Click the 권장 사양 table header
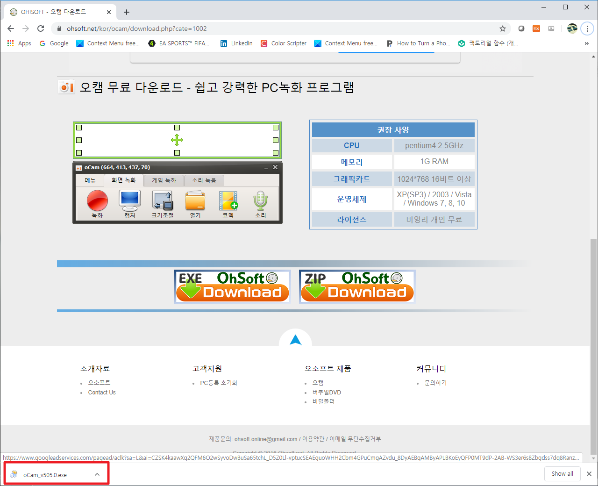Viewport: 598px width, 486px height. tap(393, 130)
